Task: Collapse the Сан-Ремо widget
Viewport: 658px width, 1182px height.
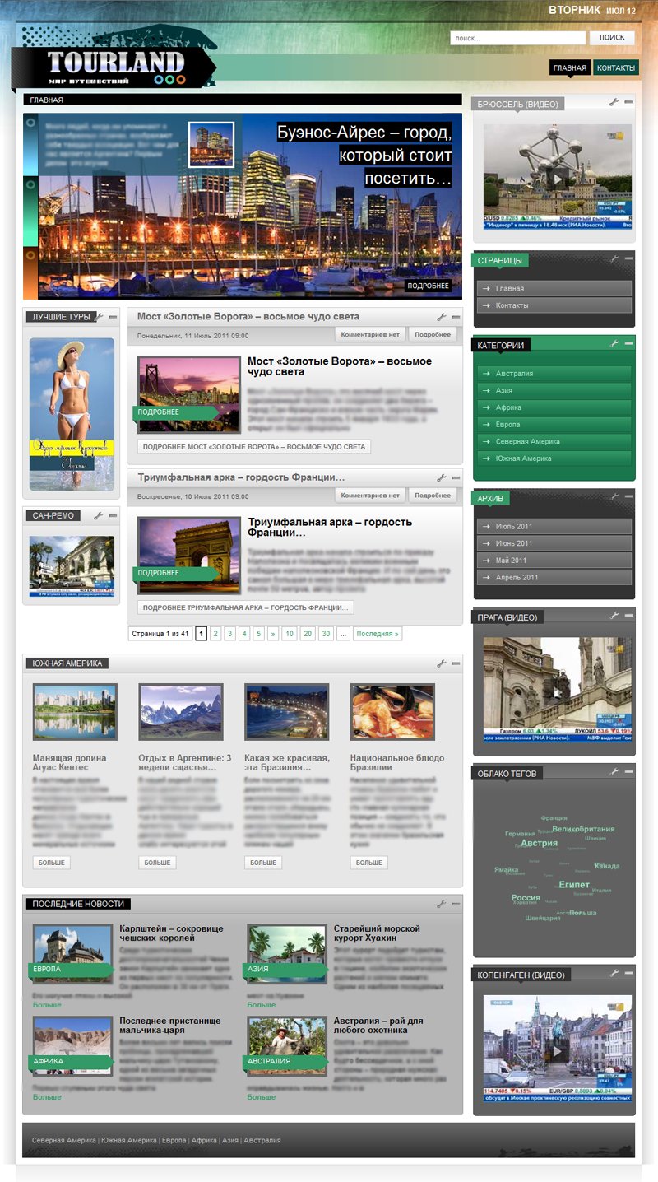Action: point(114,515)
